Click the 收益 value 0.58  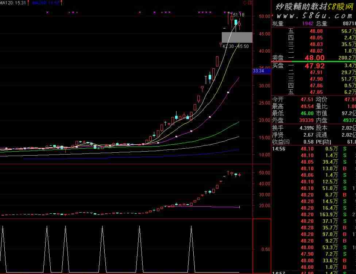tap(308, 142)
